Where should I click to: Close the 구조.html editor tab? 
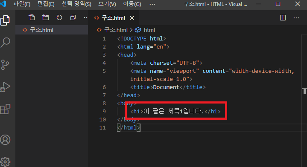[132, 18]
